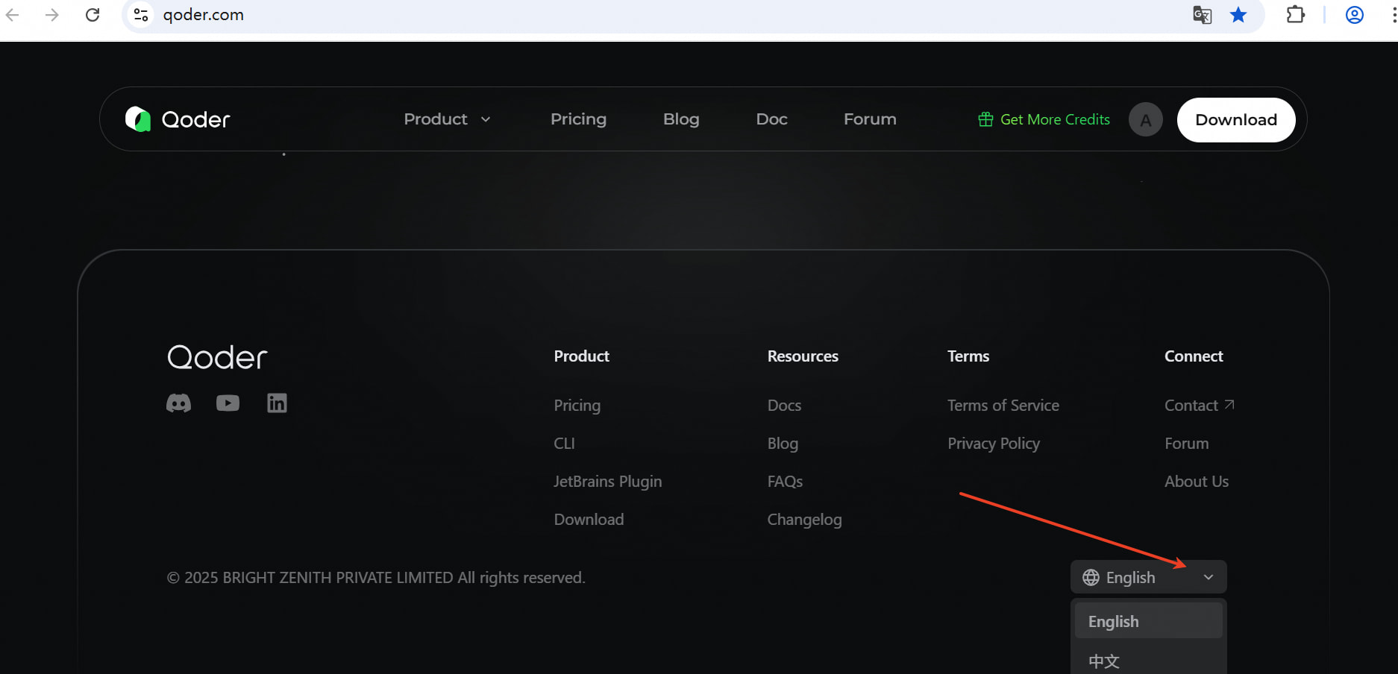Open footer Download link
The image size is (1398, 674).
click(x=589, y=520)
